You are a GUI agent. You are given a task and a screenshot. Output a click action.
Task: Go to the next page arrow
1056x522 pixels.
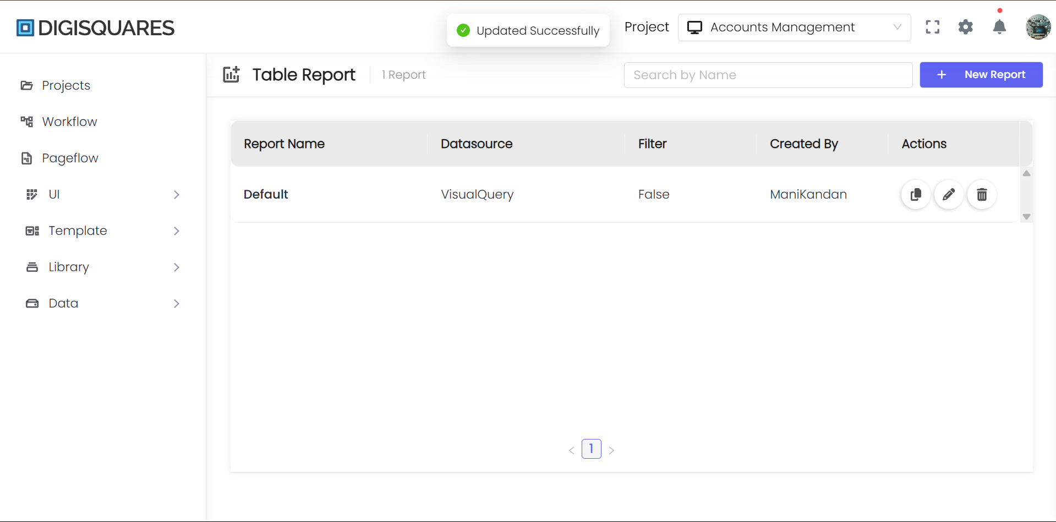(x=611, y=450)
